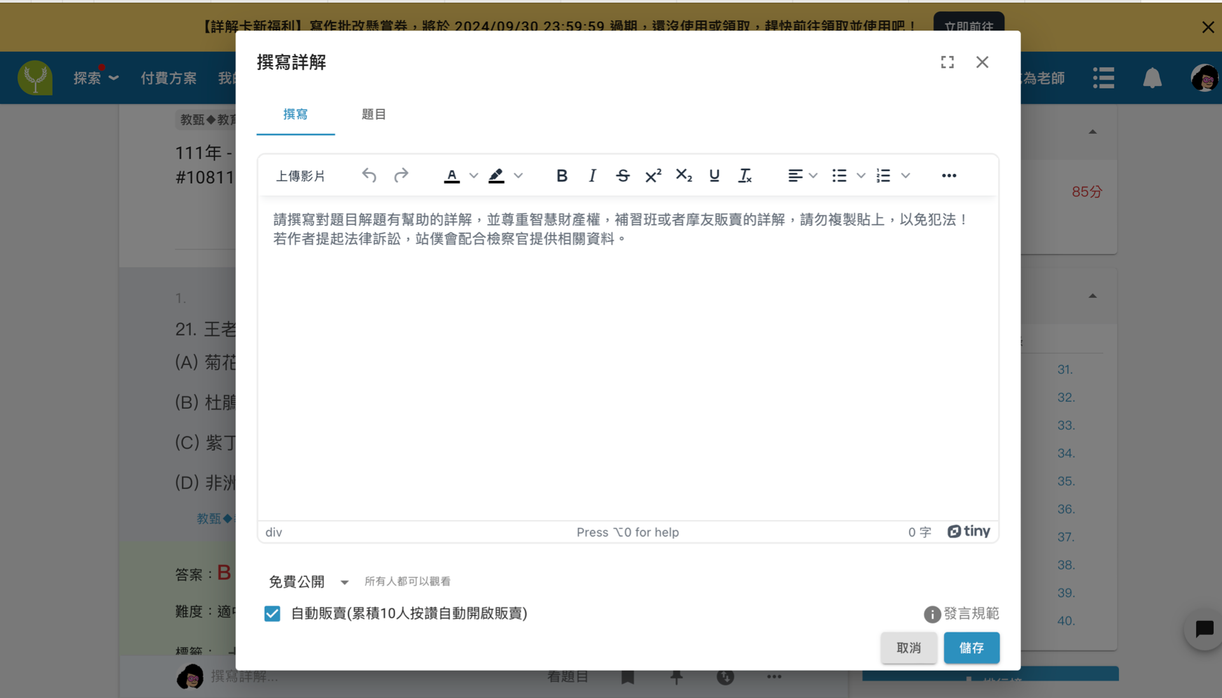Toggle bold formatting in editor
This screenshot has width=1222, height=698.
click(x=561, y=176)
